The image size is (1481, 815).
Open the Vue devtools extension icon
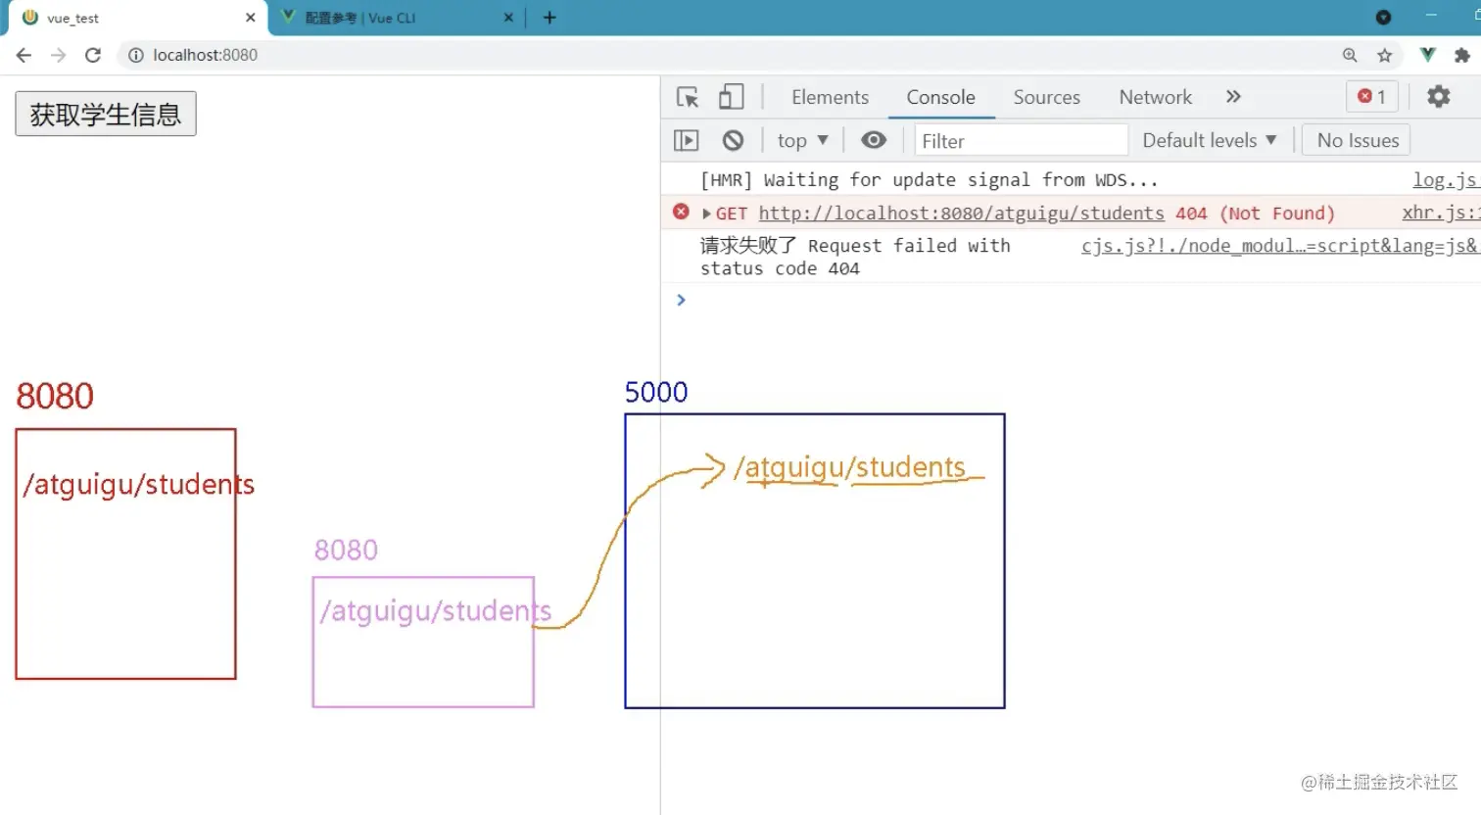pyautogui.click(x=1428, y=55)
